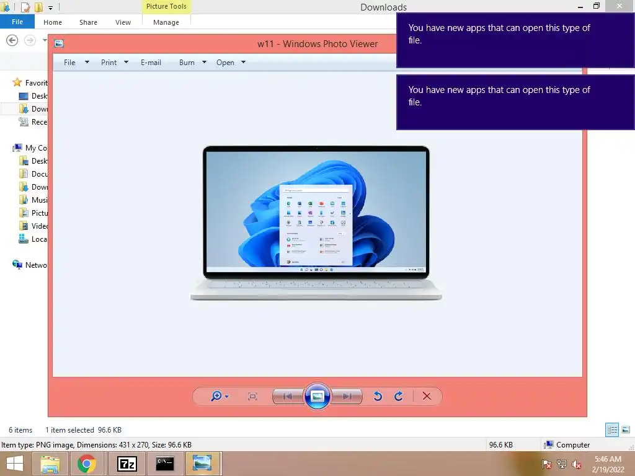635x476 pixels.
Task: Go to the previous picture
Action: [288, 396]
